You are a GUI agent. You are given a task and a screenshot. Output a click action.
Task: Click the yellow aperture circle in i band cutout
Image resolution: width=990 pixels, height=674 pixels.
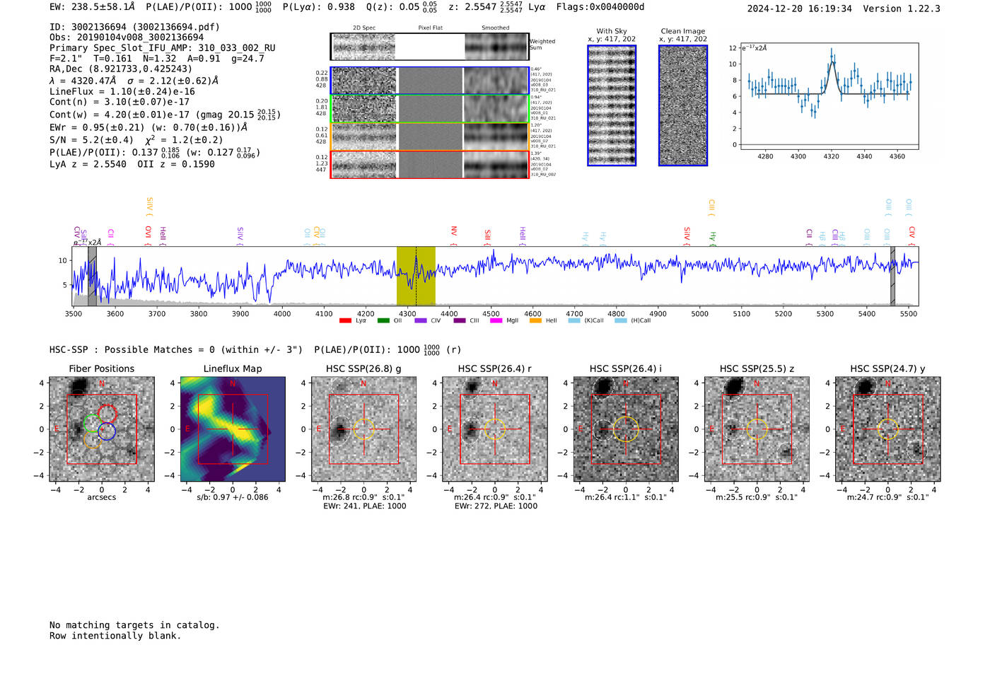point(626,429)
